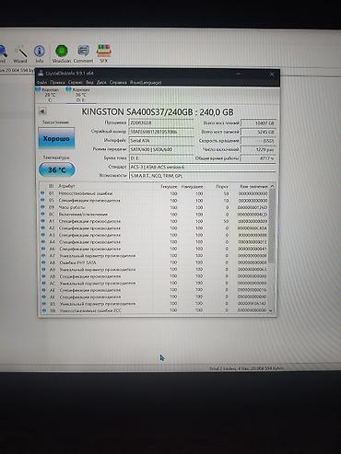Click the CrystalDiskInfo title bar app icon
Image resolution: width=341 pixels, height=454 pixels.
41,74
